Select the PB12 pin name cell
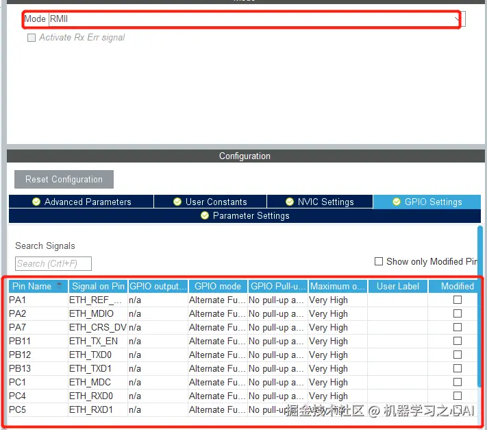The image size is (487, 430). point(38,355)
